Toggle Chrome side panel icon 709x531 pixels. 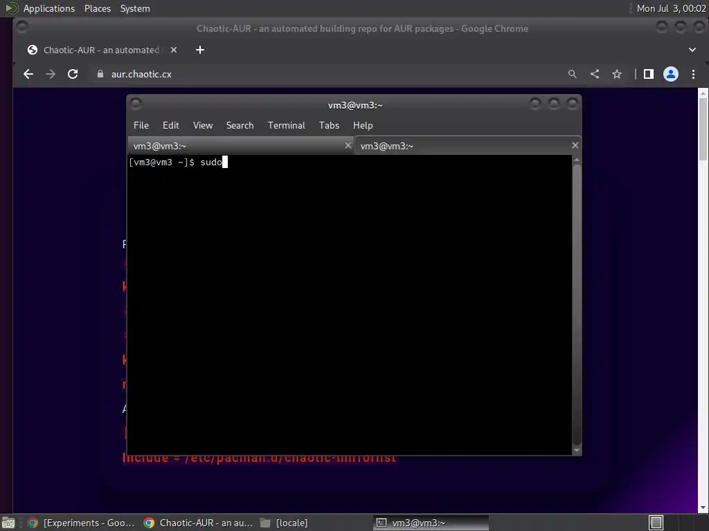[x=648, y=74]
